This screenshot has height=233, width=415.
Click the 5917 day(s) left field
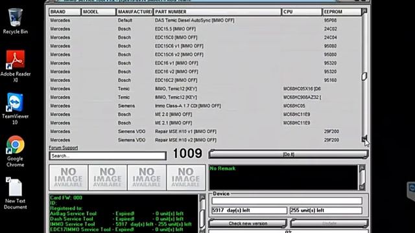click(249, 210)
